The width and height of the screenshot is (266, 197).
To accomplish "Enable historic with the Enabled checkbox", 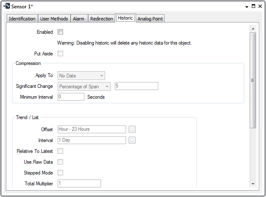I will tap(60, 32).
